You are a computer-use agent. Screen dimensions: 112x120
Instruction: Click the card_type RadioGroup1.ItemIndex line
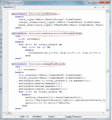click(x=50, y=20)
